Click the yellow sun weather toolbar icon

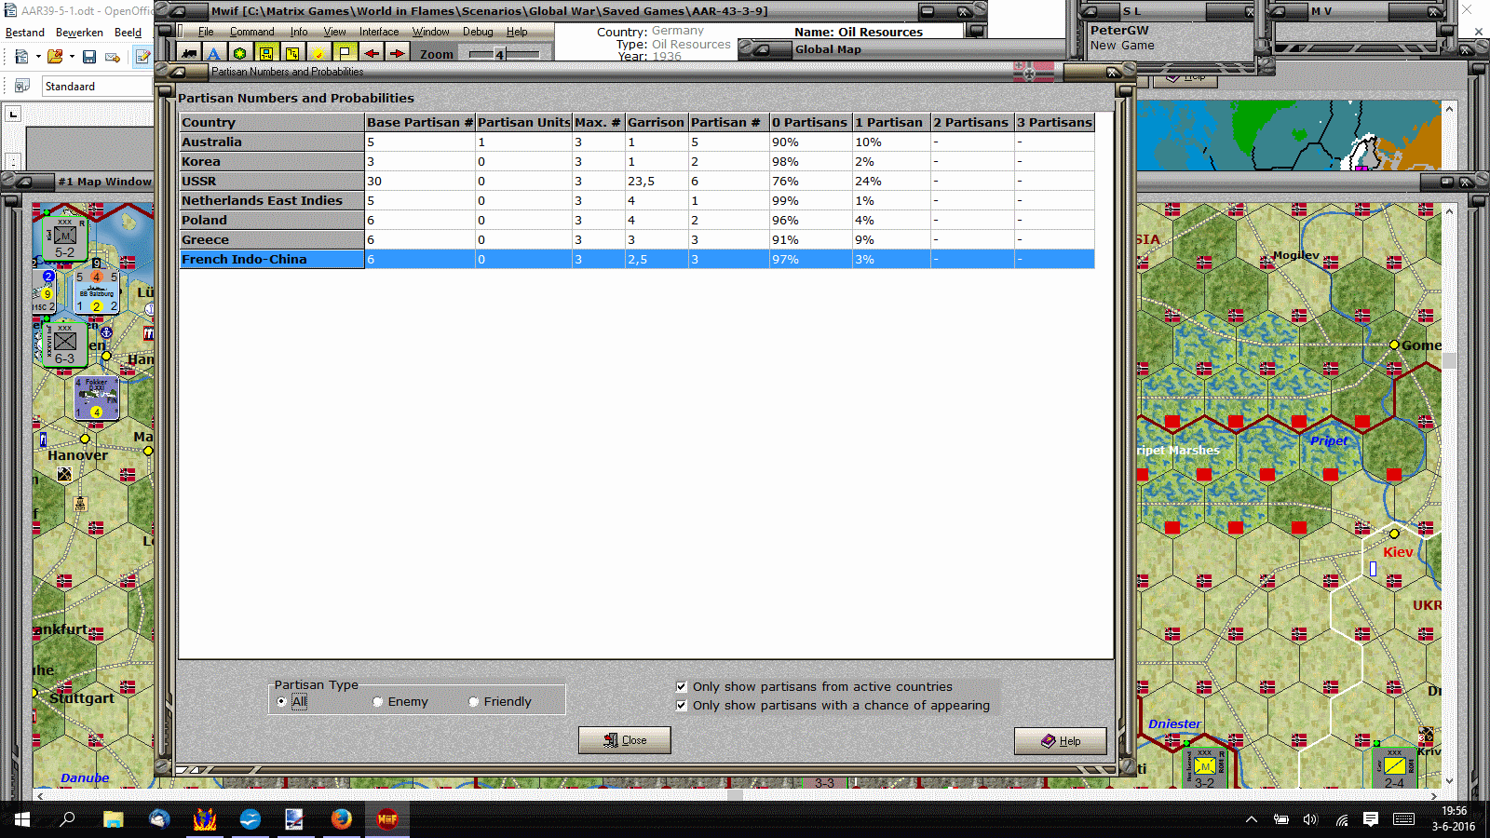[x=318, y=53]
